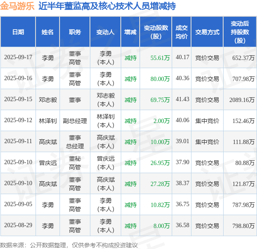This screenshot has height=249, width=257.
Task: Click the date 2025-09-05
Action: pyautogui.click(x=18, y=204)
